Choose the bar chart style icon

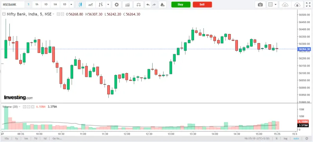[x=101, y=5]
